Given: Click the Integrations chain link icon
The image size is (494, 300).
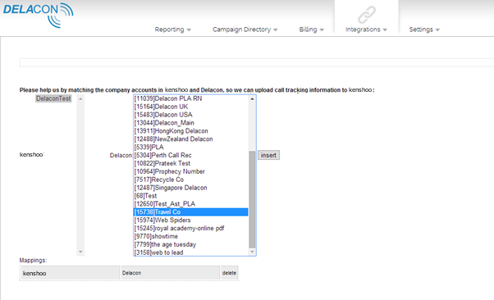Looking at the screenshot, I should click(367, 15).
